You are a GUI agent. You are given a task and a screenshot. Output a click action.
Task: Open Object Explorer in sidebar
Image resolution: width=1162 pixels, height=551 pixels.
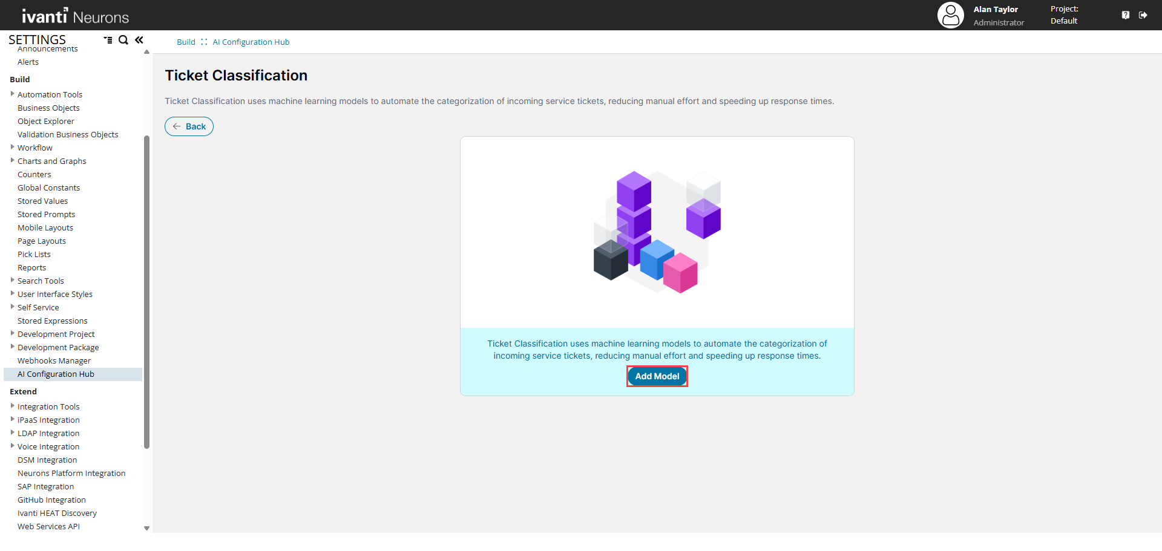(46, 122)
